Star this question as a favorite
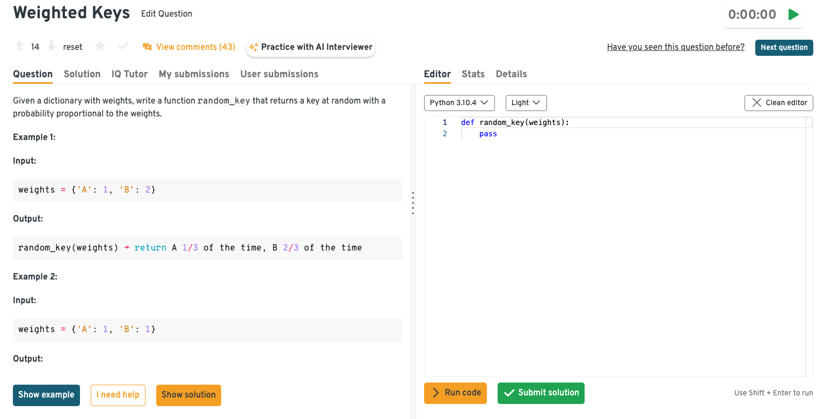Viewport: 824px width, 419px height. coord(100,47)
